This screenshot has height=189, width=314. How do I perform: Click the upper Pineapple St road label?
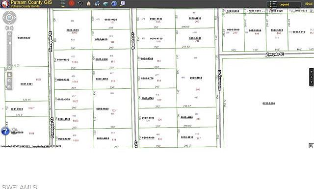pos(50,42)
